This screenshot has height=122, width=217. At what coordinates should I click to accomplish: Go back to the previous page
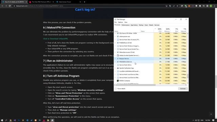pyautogui.click(x=2, y=6)
